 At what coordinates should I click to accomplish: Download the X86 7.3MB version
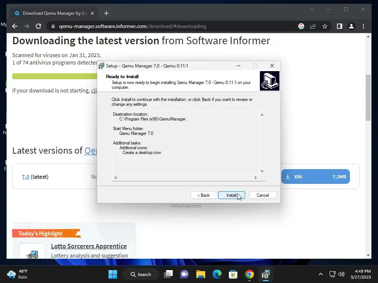[315, 177]
